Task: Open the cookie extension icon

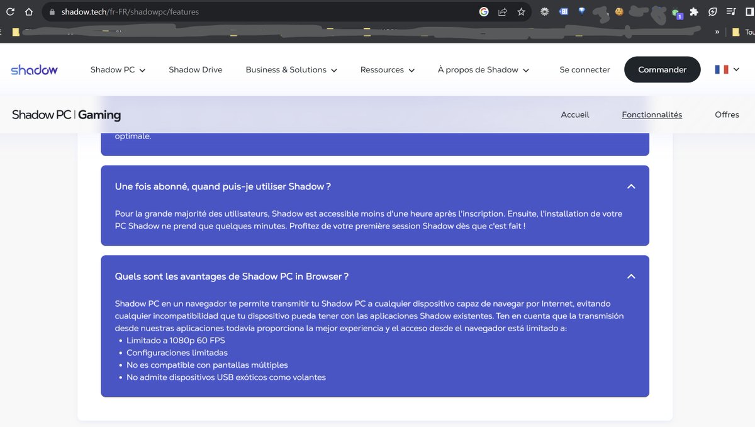Action: [619, 11]
